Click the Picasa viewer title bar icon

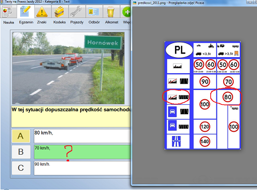coord(134,3)
